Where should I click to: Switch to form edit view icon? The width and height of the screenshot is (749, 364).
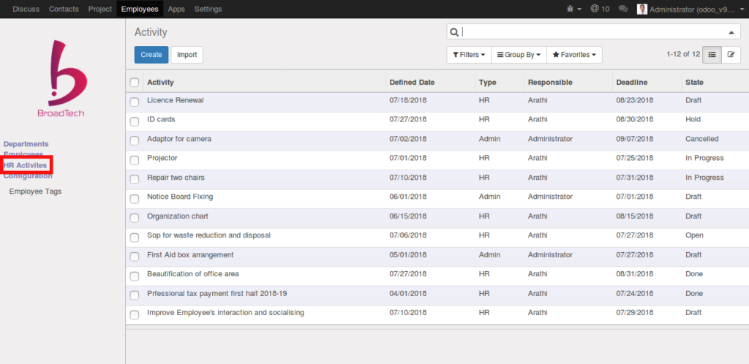[x=730, y=55]
